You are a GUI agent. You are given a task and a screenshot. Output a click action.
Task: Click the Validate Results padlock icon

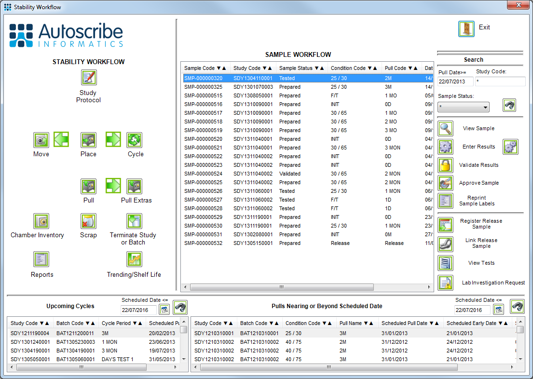pos(445,165)
